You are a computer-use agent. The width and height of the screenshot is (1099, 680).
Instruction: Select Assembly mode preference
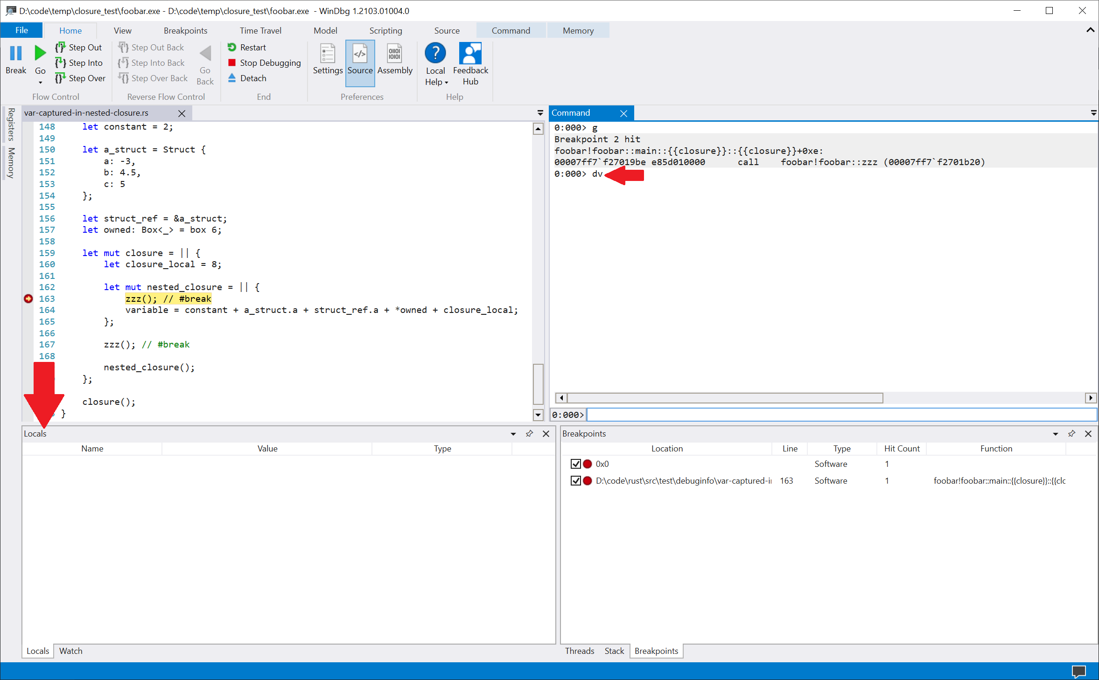[395, 59]
